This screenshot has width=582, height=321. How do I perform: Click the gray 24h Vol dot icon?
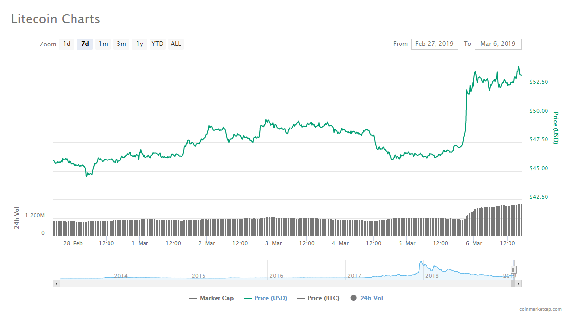click(354, 298)
